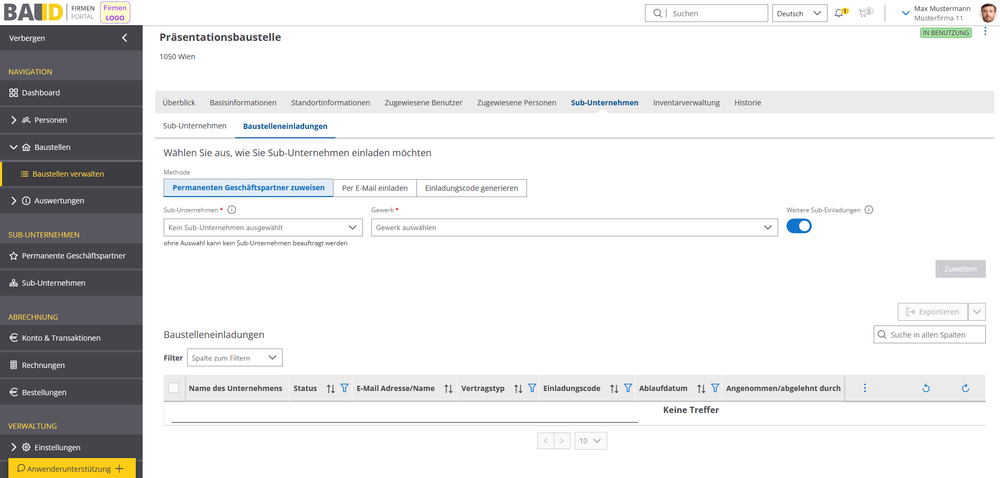Image resolution: width=1000 pixels, height=478 pixels.
Task: Click the Anwenderunterstützung support button
Action: coord(71,469)
